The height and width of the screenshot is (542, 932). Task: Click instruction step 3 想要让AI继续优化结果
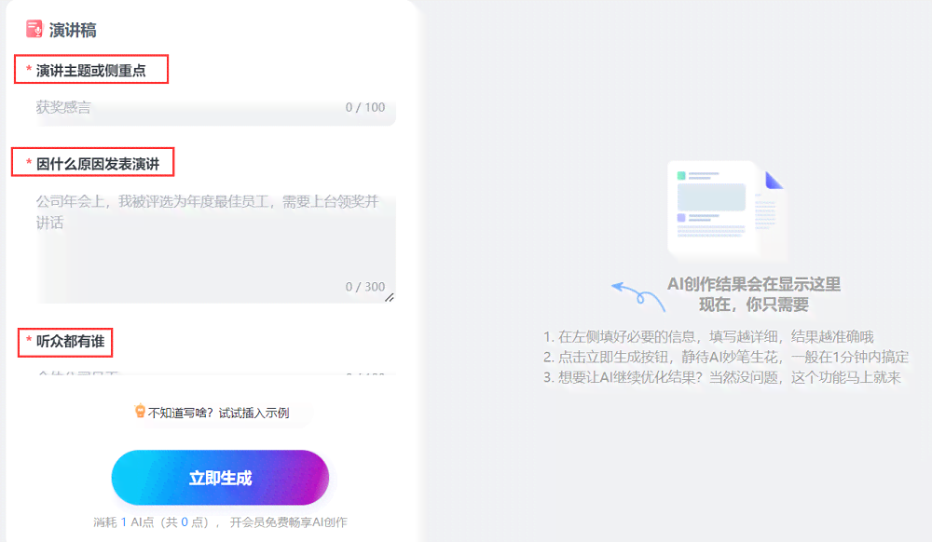[722, 377]
